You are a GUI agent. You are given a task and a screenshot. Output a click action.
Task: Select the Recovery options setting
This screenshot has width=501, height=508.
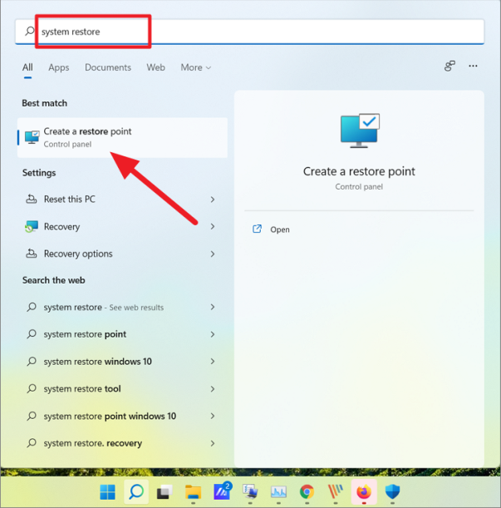pyautogui.click(x=122, y=254)
